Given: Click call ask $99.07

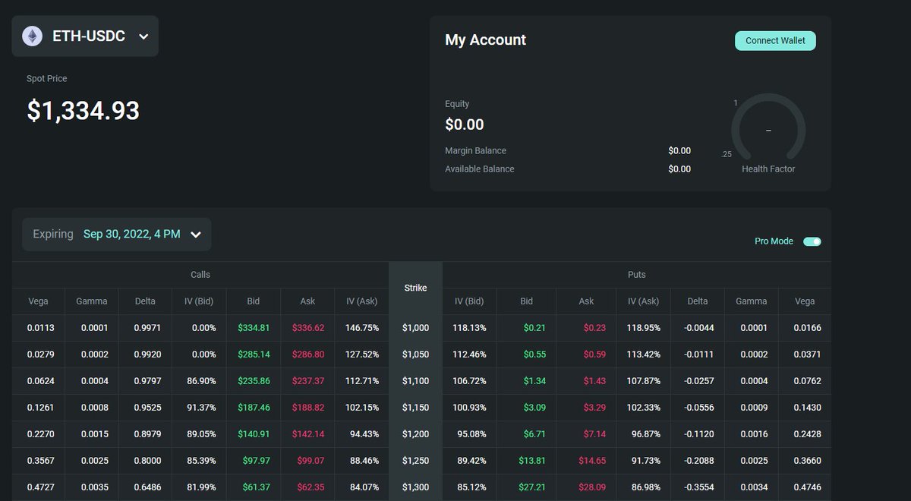Looking at the screenshot, I should coord(310,461).
